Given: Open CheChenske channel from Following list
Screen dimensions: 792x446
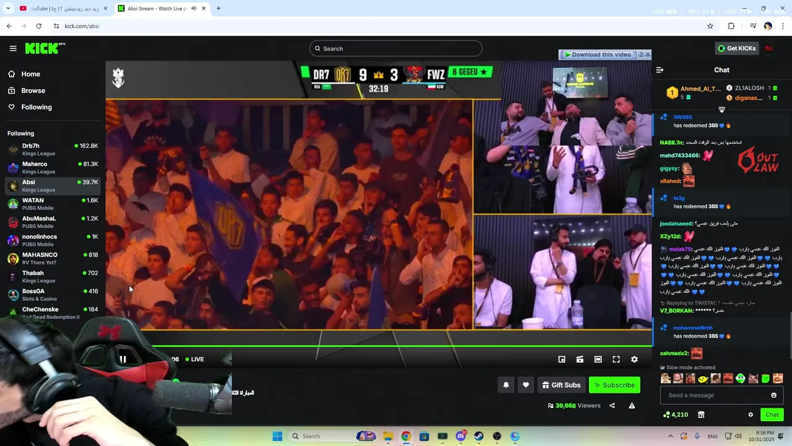Looking at the screenshot, I should tap(53, 312).
